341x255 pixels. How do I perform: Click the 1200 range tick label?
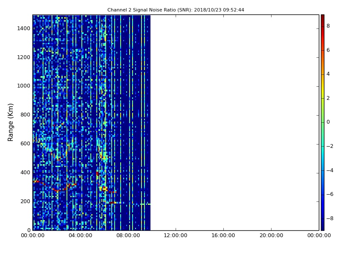(24, 57)
